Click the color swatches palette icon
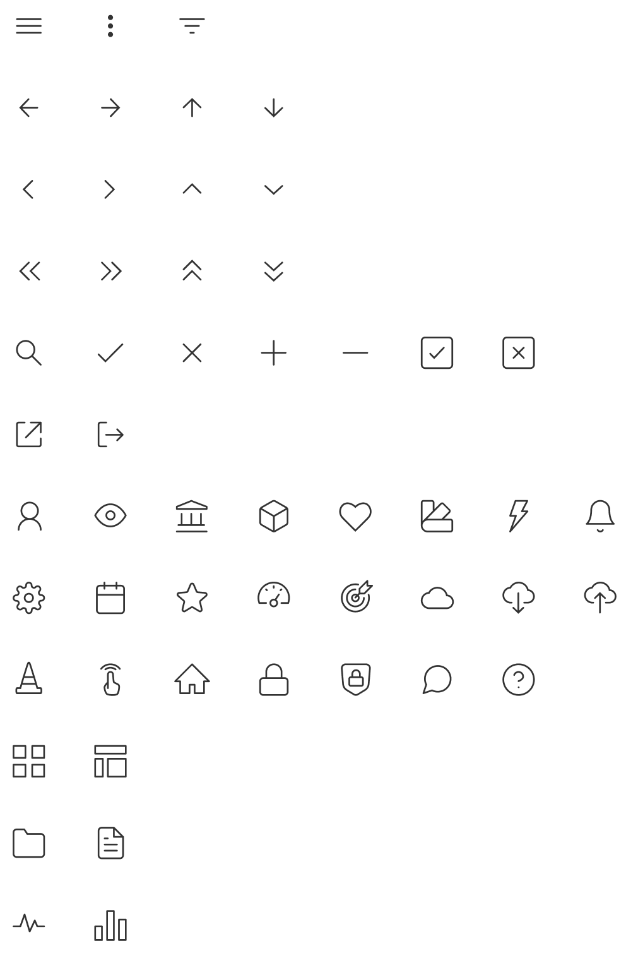 click(x=437, y=516)
